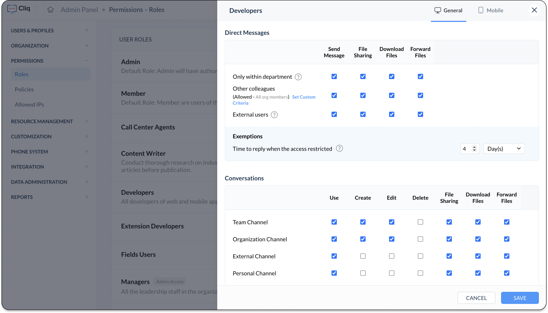Click the Set Custom Criteria link
The width and height of the screenshot is (548, 313).
[x=304, y=97]
